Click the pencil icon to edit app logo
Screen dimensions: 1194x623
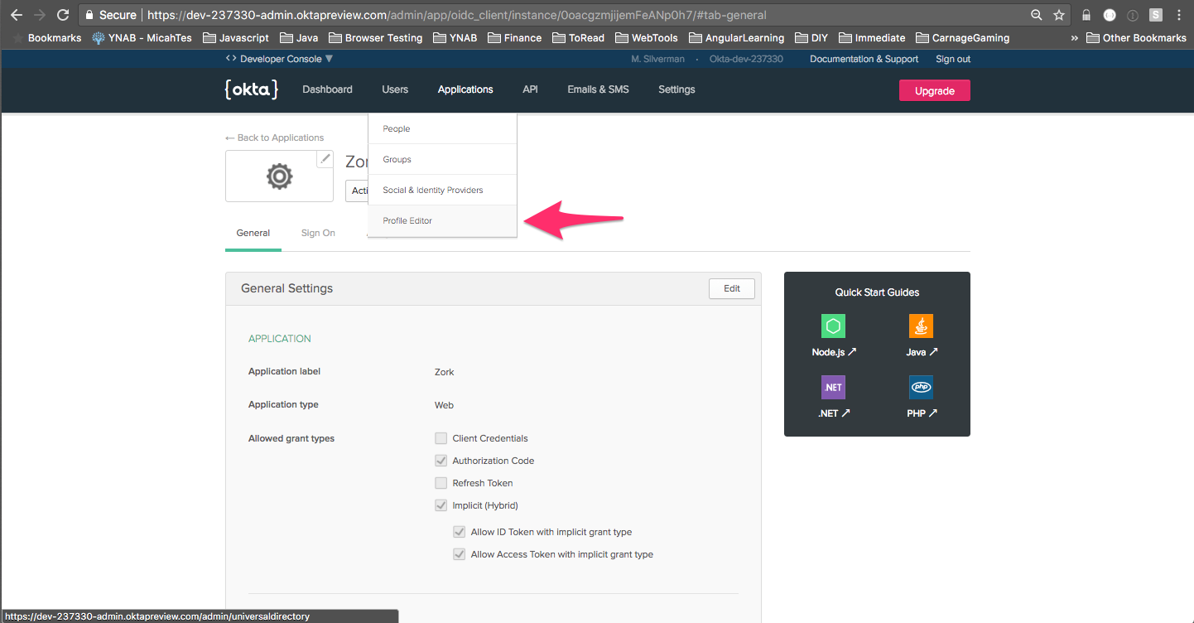[x=325, y=159]
